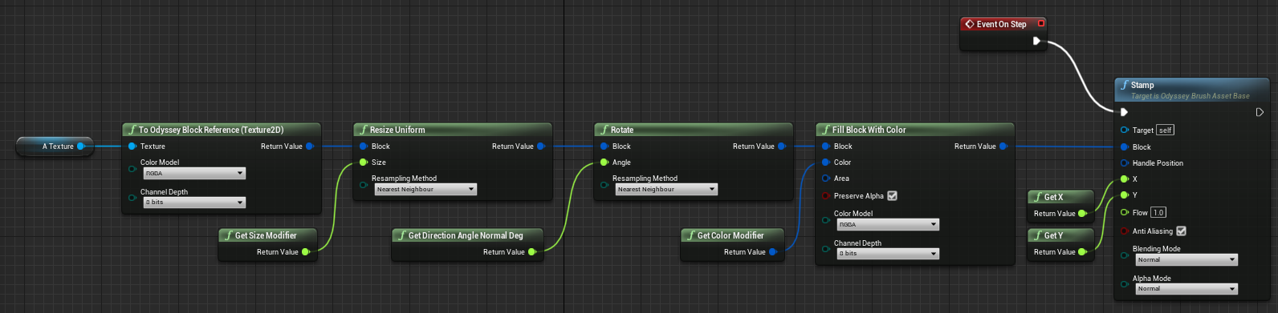The height and width of the screenshot is (313, 1278).
Task: Select the Get X node title
Action: 1053,197
